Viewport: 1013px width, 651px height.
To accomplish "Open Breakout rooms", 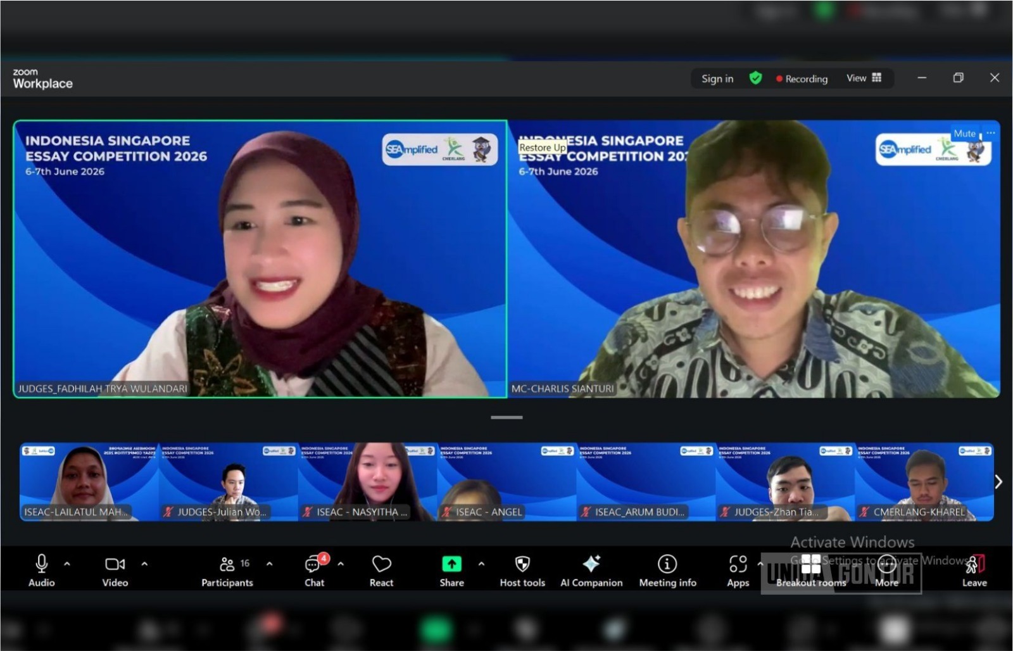I will pyautogui.click(x=811, y=571).
